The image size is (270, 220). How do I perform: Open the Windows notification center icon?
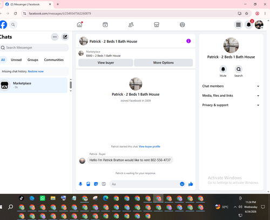pos(263,207)
